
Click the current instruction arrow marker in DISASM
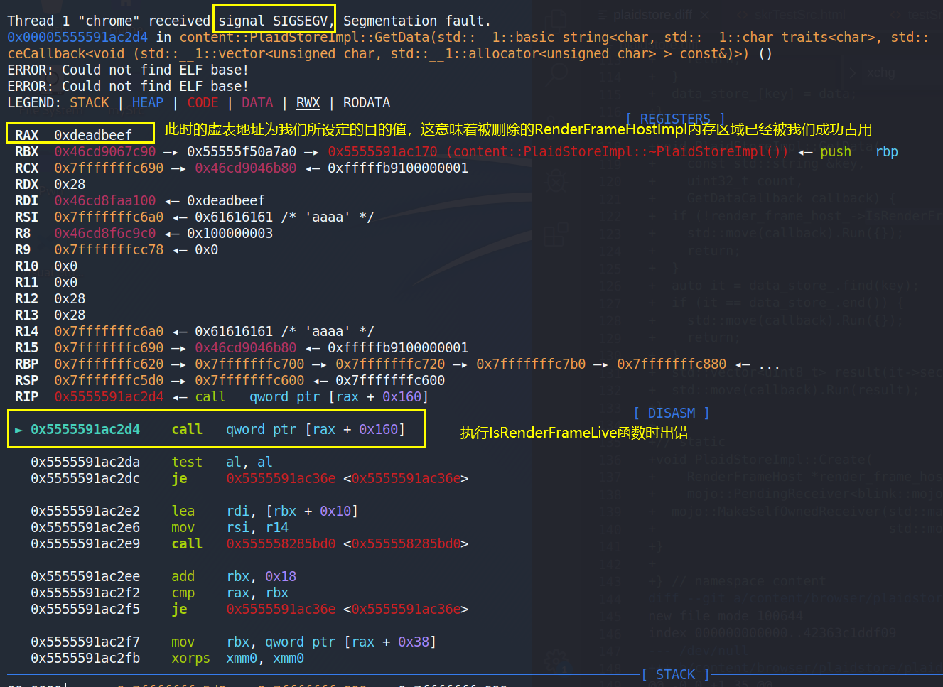tap(18, 430)
